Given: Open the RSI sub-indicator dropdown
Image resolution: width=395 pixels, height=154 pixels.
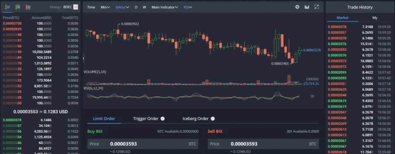Looking at the screenshot, I should pos(188,7).
